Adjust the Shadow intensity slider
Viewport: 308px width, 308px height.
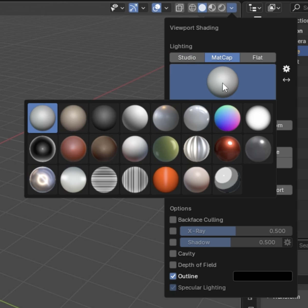(231, 242)
